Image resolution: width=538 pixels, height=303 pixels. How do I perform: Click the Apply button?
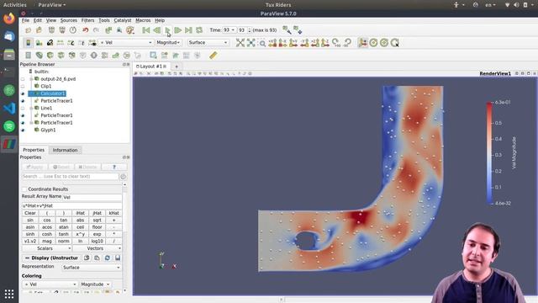pos(34,167)
